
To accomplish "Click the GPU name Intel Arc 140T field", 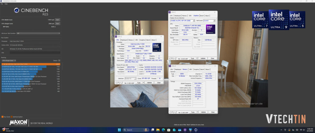I will 192,26.
